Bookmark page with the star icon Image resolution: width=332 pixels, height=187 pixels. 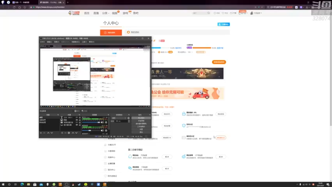coord(25,7)
